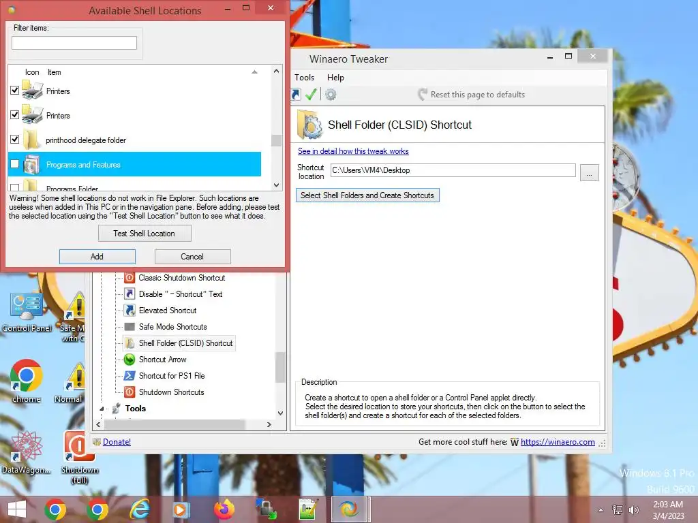
Task: Open the Control Panel desktop icon
Action: [x=27, y=313]
